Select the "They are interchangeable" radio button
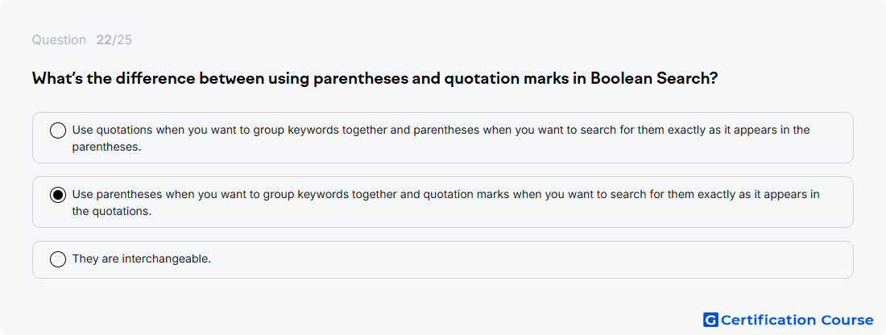Viewport: 886px width, 335px height. pos(58,259)
